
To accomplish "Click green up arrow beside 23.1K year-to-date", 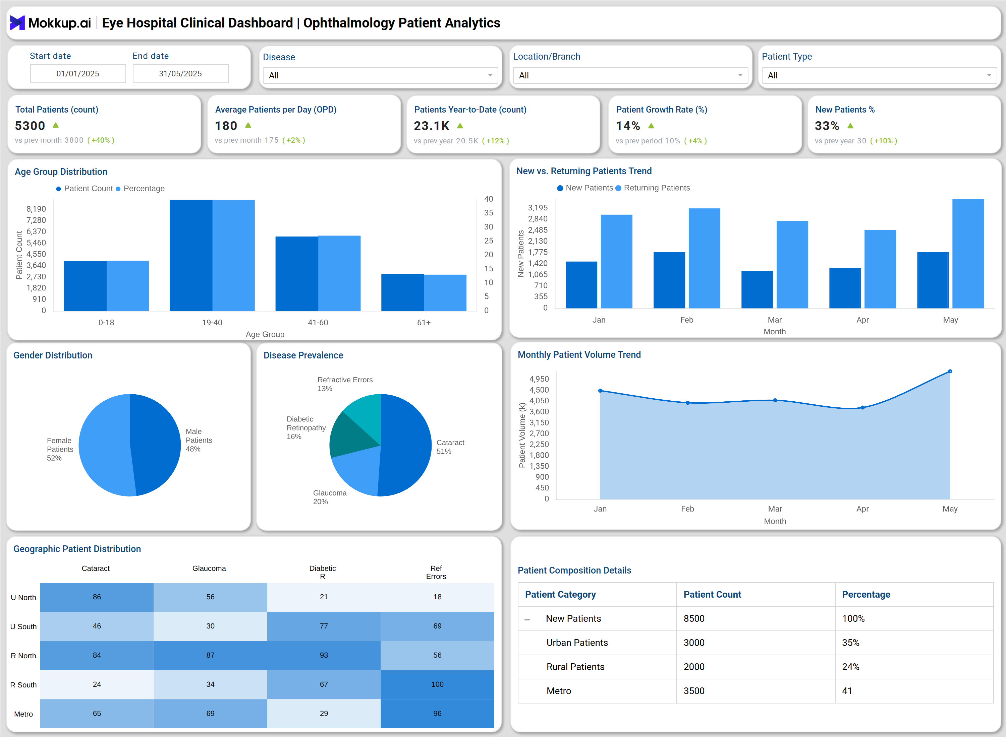I will 460,126.
